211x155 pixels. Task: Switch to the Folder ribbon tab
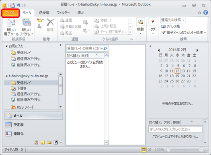pos(63,12)
